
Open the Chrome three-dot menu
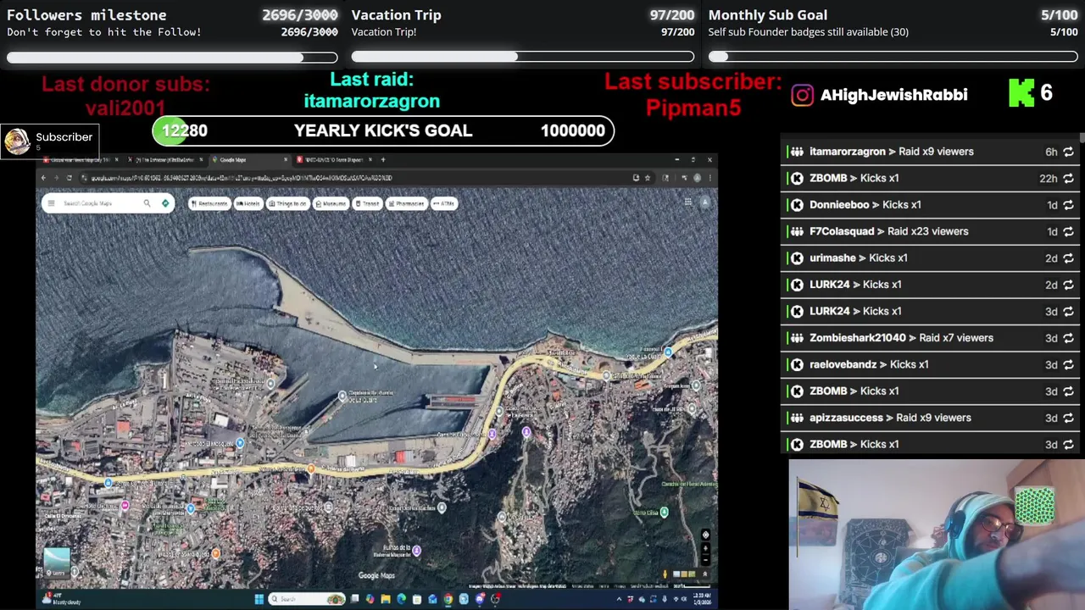(x=709, y=178)
